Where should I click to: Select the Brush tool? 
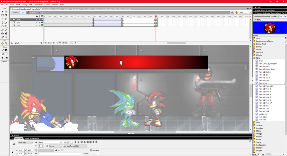tap(6, 30)
